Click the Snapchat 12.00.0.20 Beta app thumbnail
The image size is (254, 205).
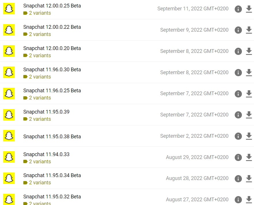tap(9, 51)
